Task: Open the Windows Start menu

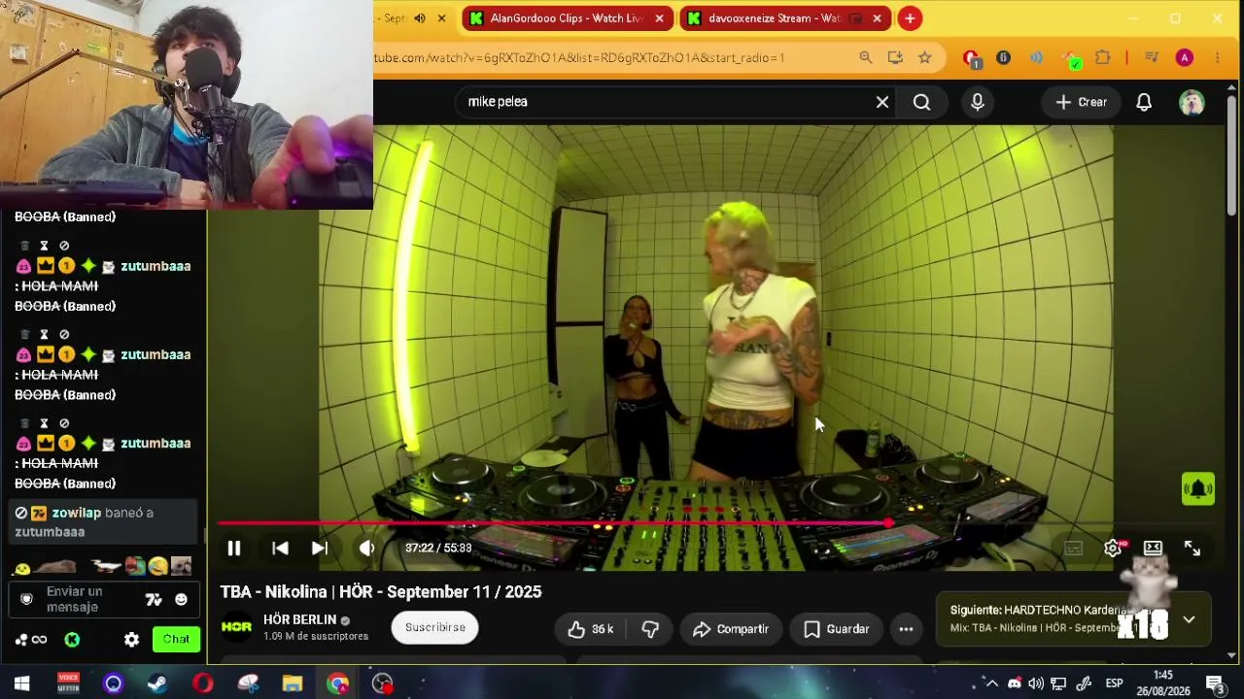Action: click(21, 683)
